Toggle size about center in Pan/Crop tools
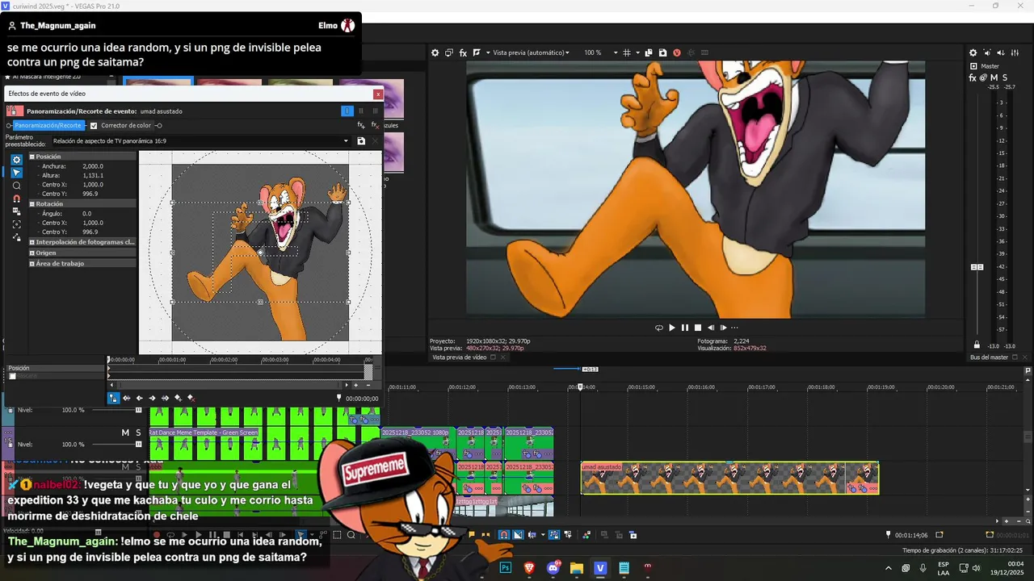Viewport: 1034px width, 581px height. [x=16, y=237]
